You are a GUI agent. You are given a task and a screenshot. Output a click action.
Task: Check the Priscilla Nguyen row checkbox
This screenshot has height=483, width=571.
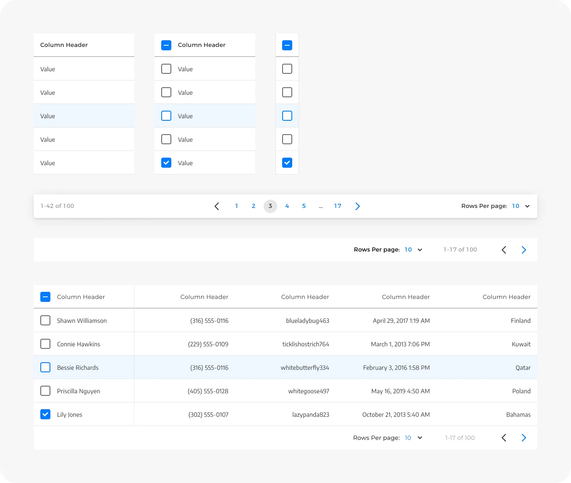pos(45,391)
